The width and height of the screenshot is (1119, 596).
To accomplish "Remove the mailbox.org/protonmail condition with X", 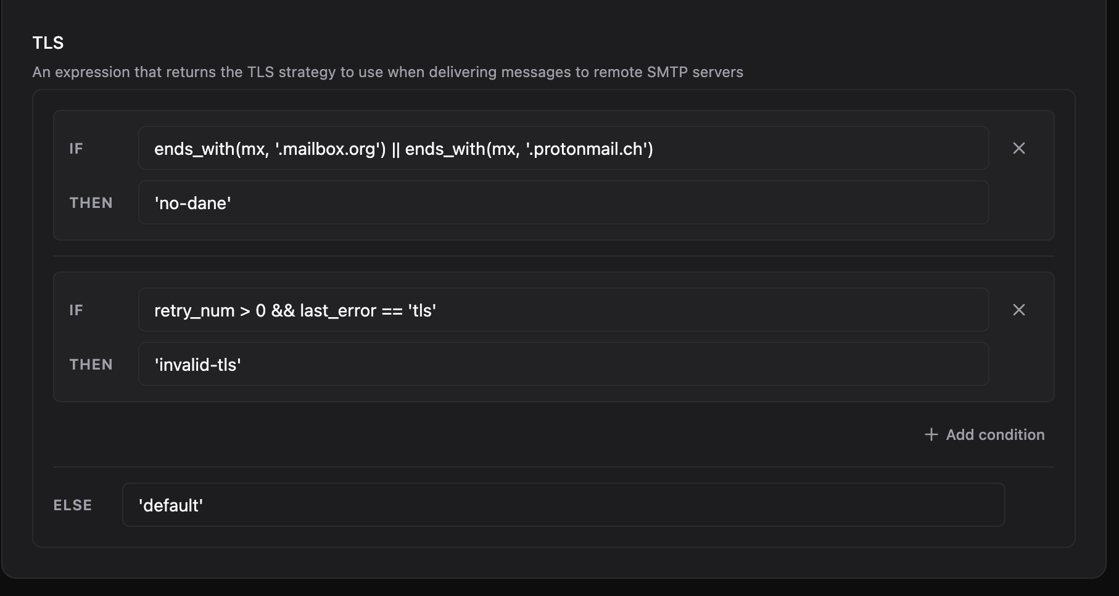I will pos(1018,148).
